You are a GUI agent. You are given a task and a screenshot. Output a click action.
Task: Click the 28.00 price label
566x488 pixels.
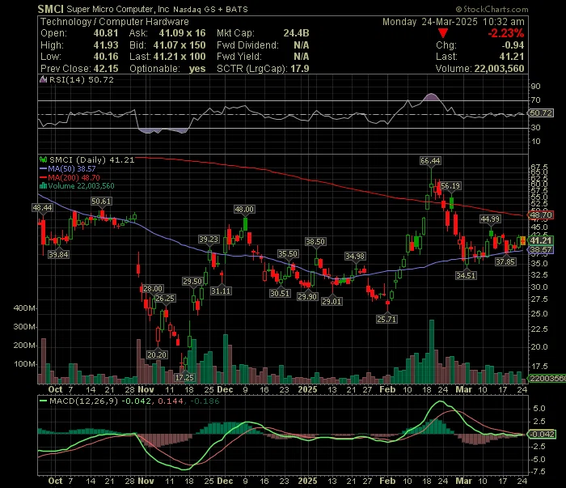pos(153,289)
